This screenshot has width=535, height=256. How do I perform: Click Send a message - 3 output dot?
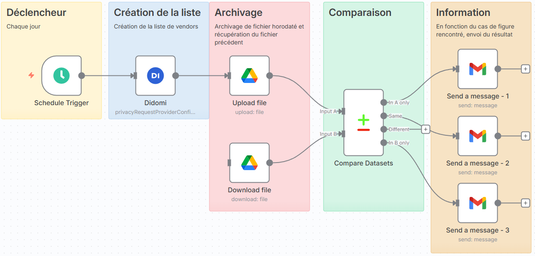(498, 203)
